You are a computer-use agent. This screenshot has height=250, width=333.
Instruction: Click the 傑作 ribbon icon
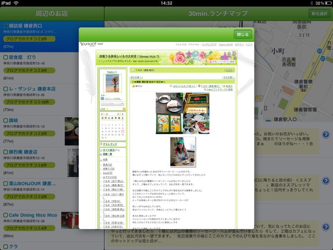tap(134, 86)
